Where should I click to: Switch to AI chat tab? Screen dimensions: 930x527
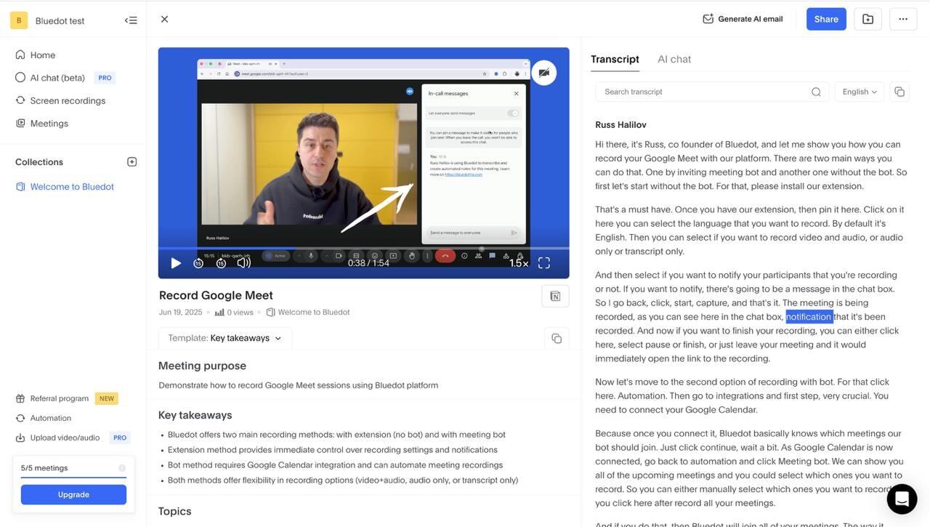tap(674, 59)
